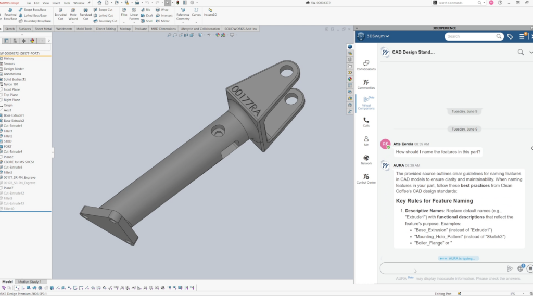Open the File menu
Screen dimensions: 533x296
(29, 3)
